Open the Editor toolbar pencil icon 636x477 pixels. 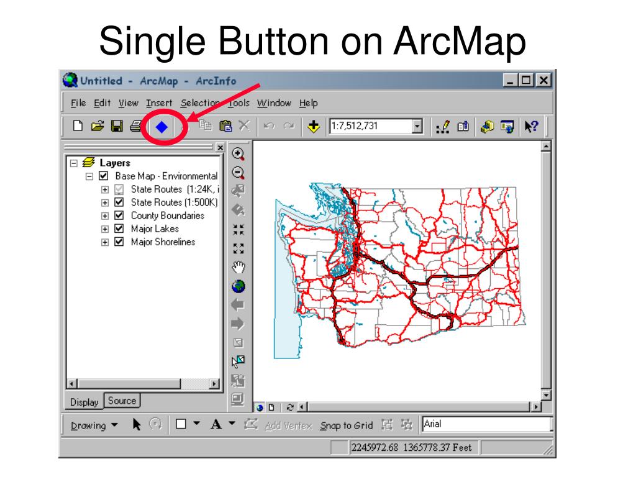[442, 127]
